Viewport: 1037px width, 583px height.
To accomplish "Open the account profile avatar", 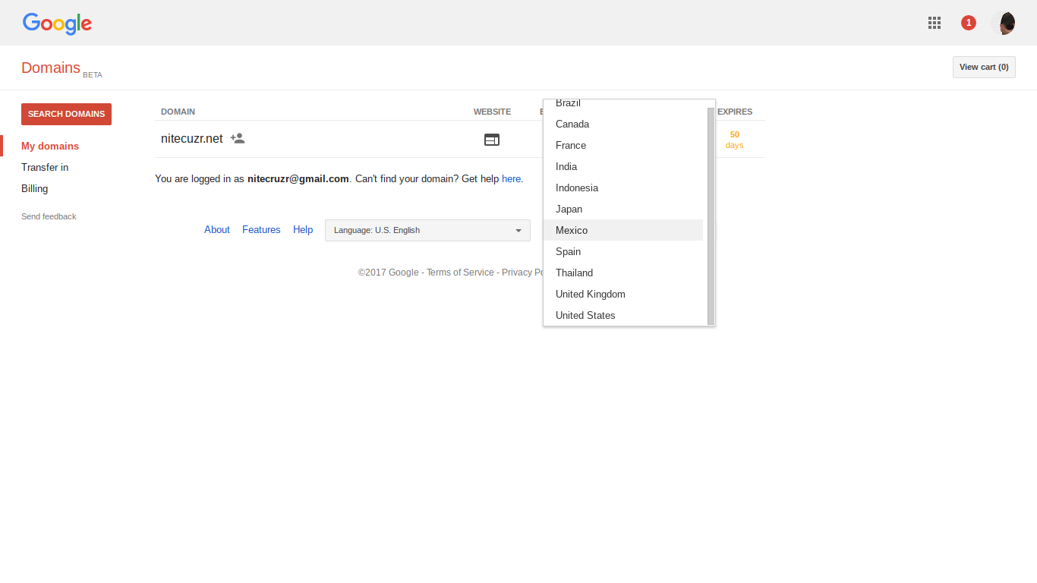I will (1004, 23).
